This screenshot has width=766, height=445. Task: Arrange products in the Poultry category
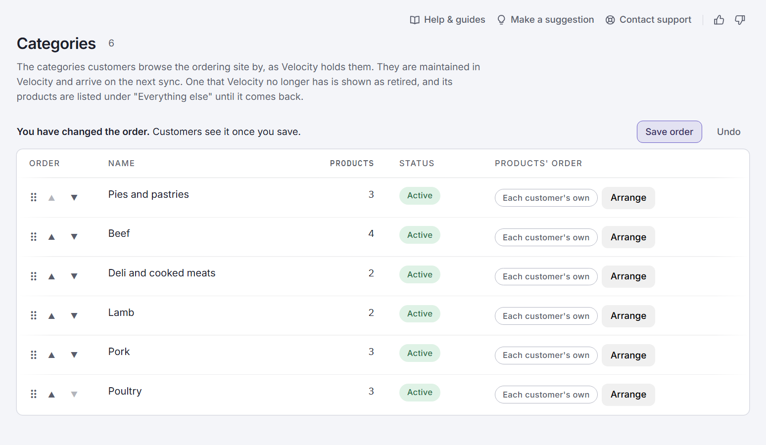point(628,395)
